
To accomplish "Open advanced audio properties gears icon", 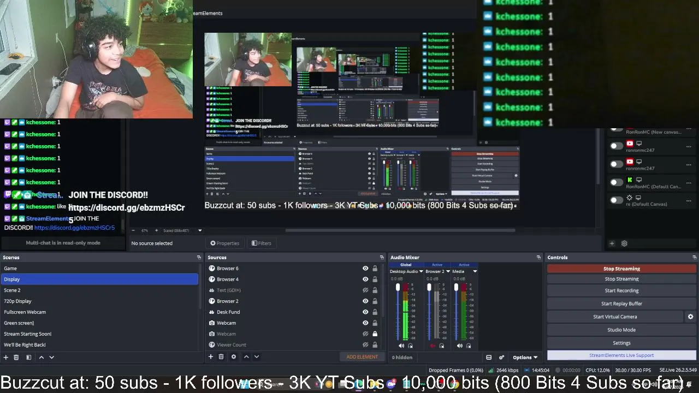I will click(501, 358).
